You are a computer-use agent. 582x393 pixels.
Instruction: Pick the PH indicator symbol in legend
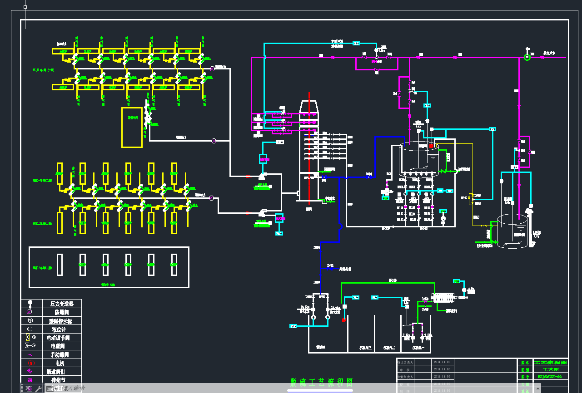click(30, 320)
